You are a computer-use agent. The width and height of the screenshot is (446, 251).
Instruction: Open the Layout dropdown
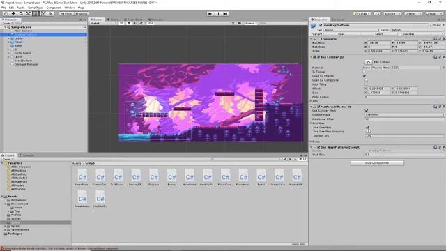pyautogui.click(x=433, y=14)
